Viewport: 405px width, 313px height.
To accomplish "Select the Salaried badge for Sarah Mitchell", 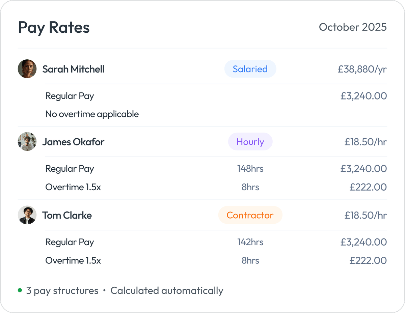I will tap(250, 69).
